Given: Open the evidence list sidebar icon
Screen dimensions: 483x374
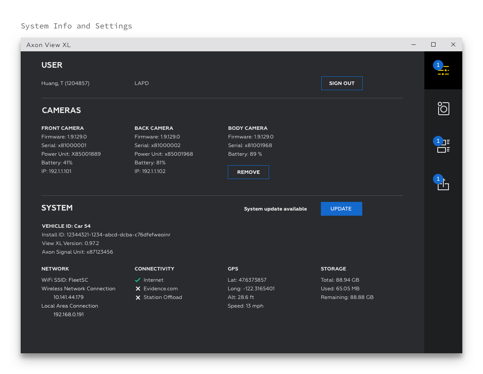Looking at the screenshot, I should click(x=444, y=146).
